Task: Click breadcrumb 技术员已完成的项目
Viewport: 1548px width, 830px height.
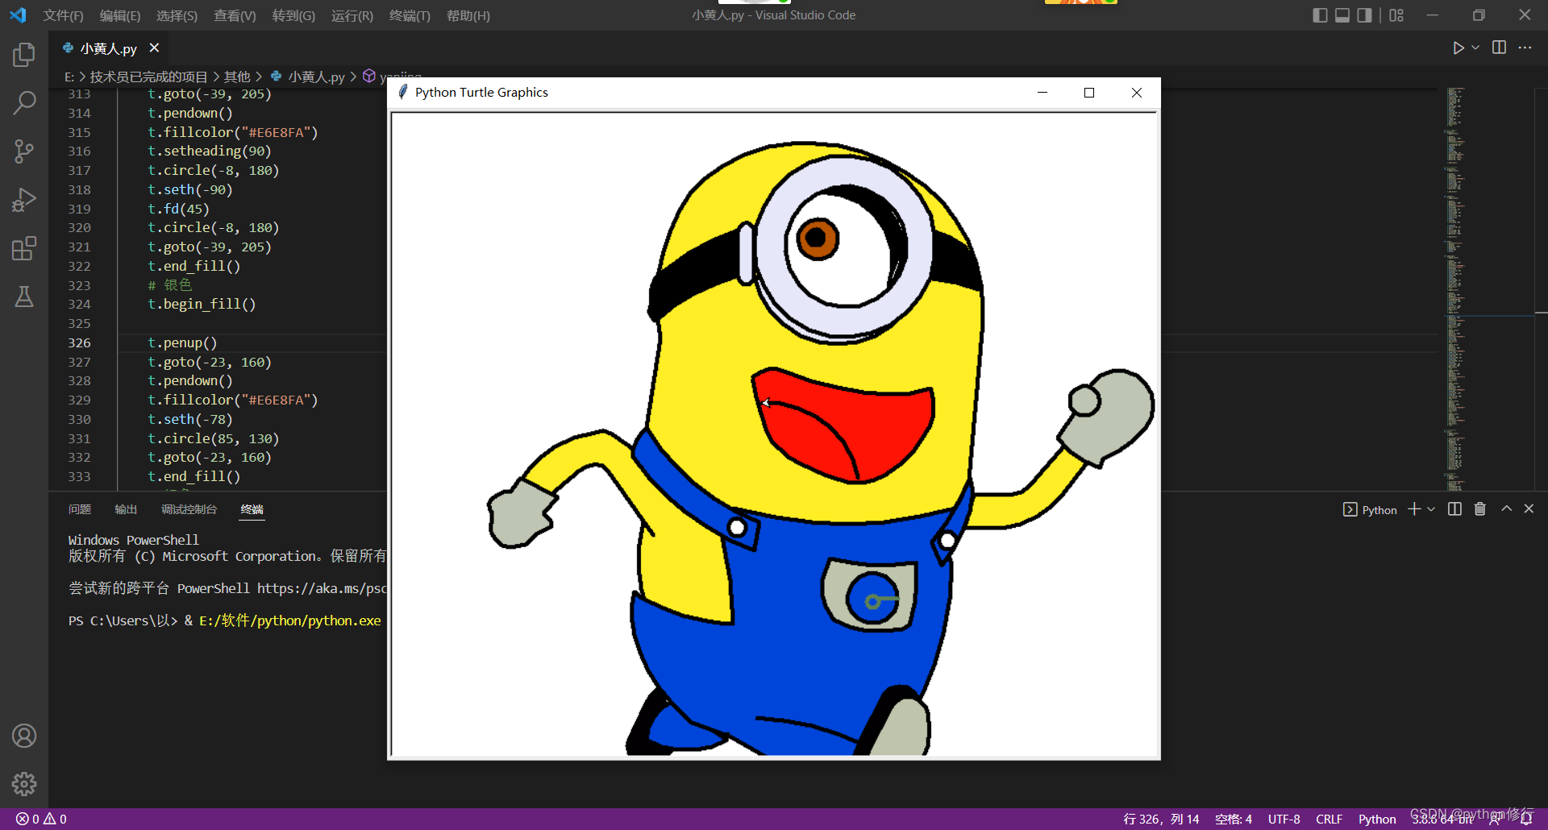Action: click(148, 77)
